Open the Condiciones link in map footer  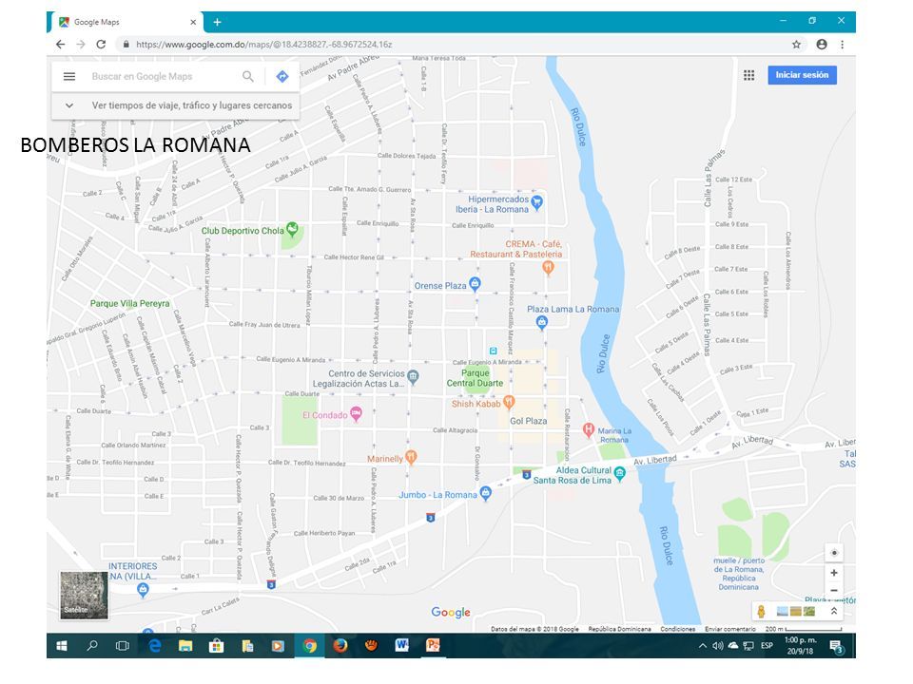click(678, 629)
